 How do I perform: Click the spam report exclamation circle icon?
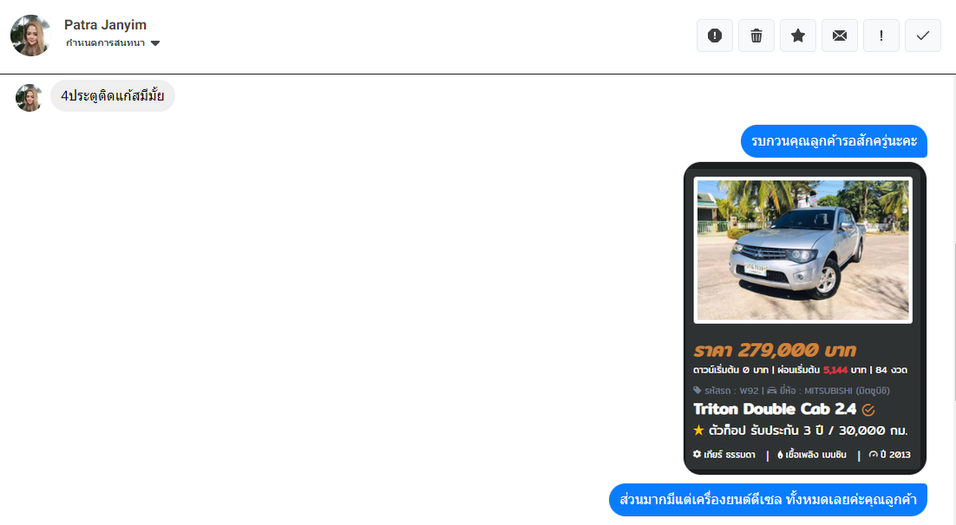click(715, 36)
